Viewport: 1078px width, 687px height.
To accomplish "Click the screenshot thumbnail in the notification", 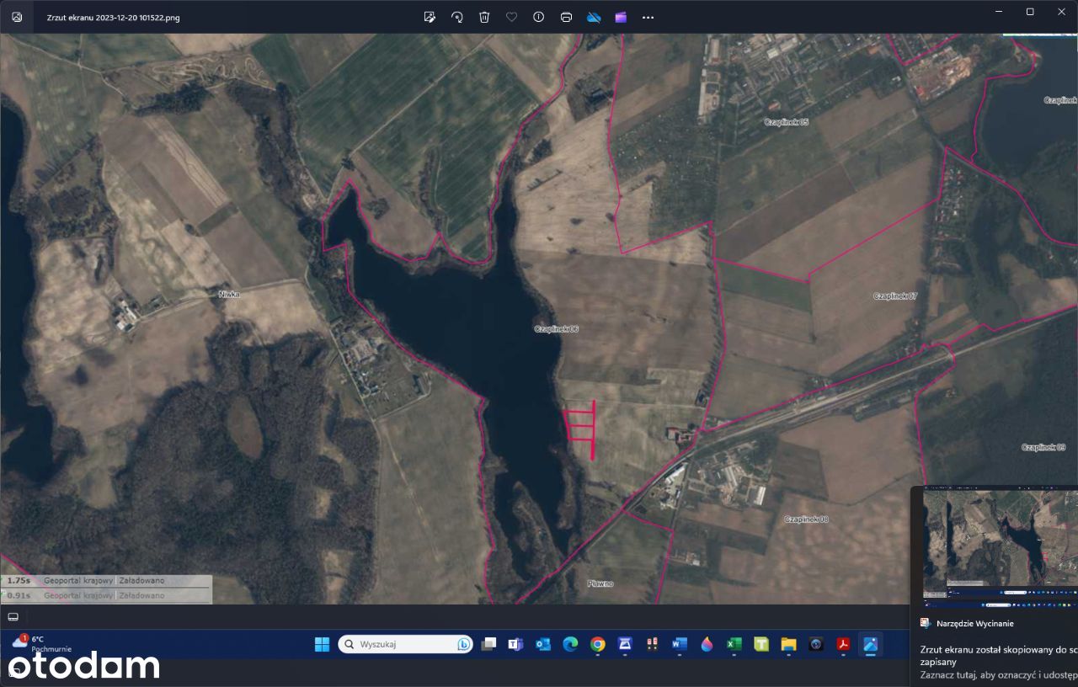I will [x=1001, y=547].
